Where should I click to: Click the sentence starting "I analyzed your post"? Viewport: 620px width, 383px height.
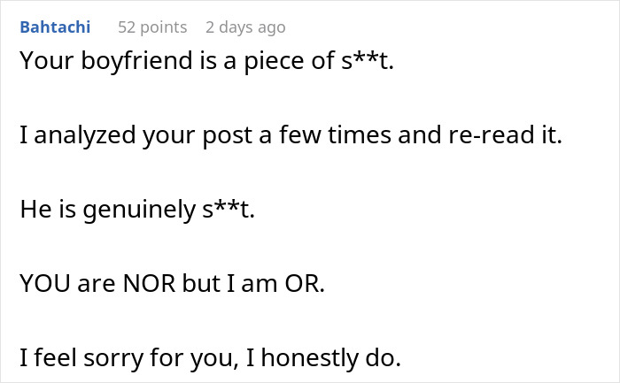point(291,137)
